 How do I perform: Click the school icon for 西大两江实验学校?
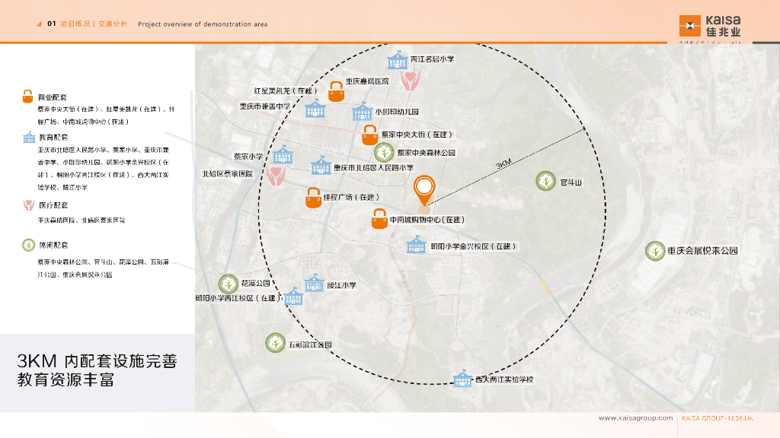(462, 378)
